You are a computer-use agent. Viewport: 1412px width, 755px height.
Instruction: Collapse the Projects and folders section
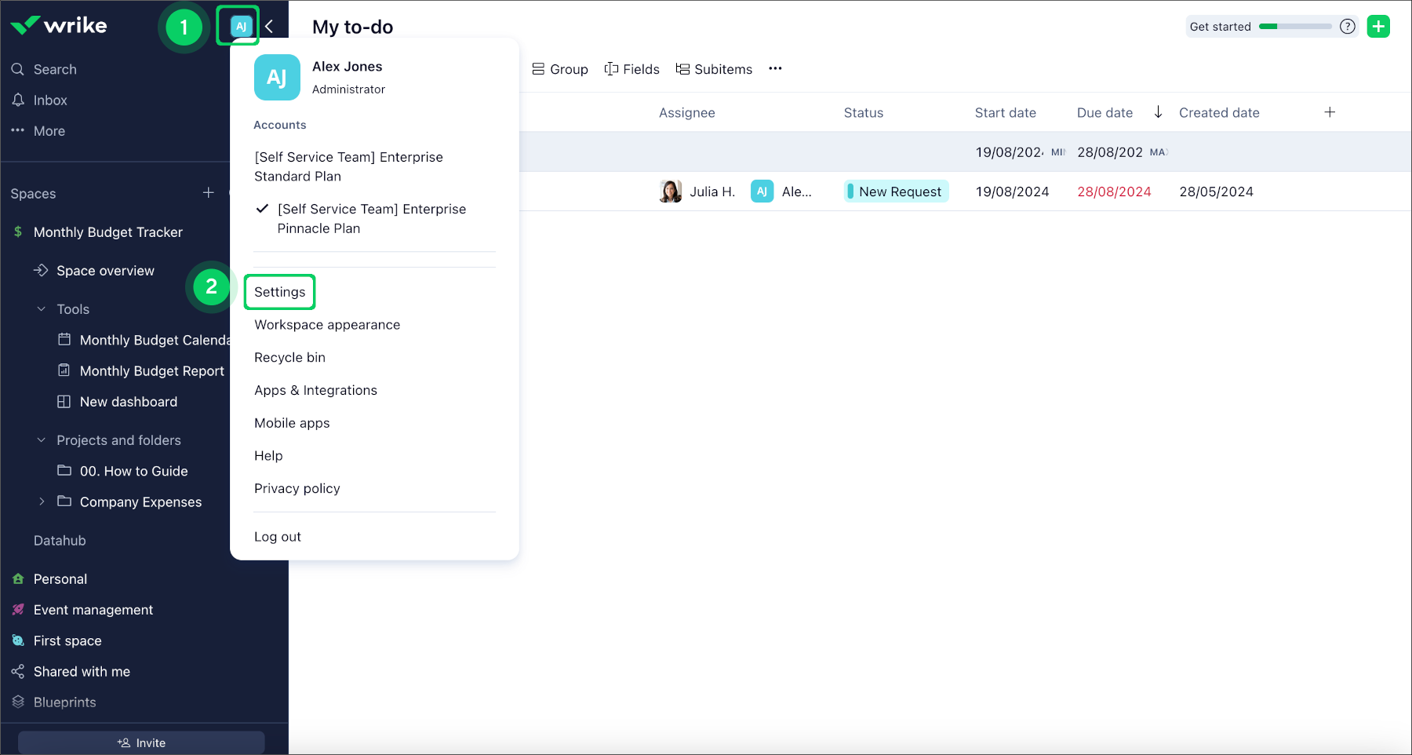pyautogui.click(x=41, y=440)
